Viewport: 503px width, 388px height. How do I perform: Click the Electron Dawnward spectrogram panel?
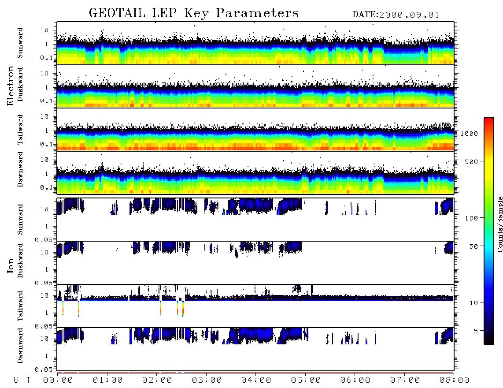[x=255, y=172]
